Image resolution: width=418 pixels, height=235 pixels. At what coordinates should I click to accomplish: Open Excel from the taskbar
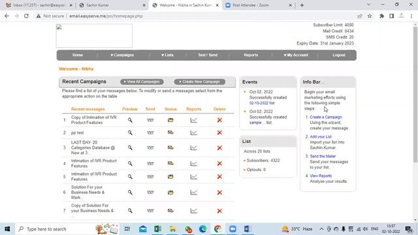click(157, 229)
